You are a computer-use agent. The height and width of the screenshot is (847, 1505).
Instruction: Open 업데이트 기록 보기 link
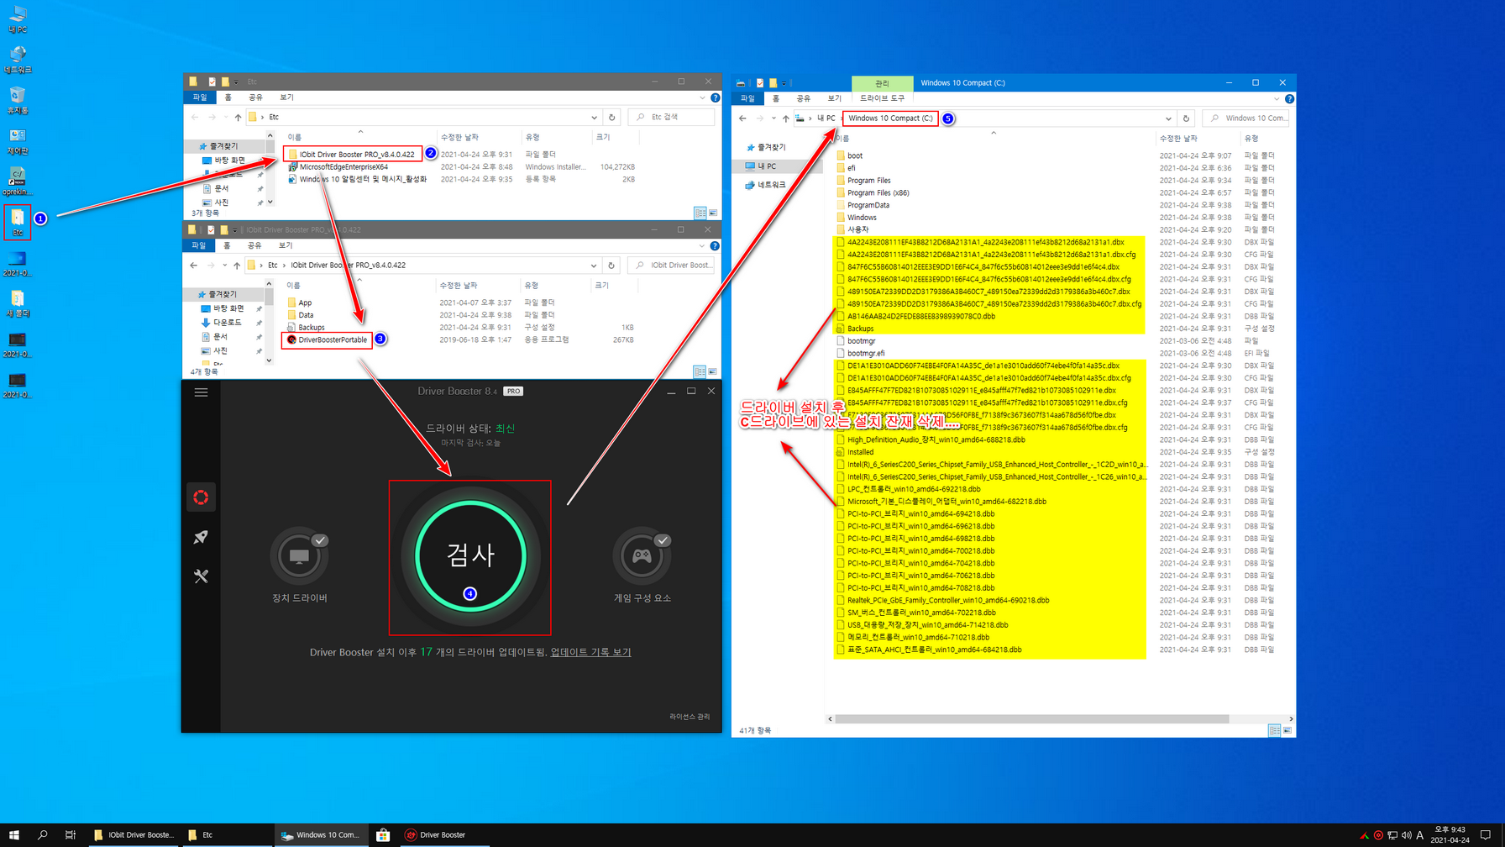590,652
